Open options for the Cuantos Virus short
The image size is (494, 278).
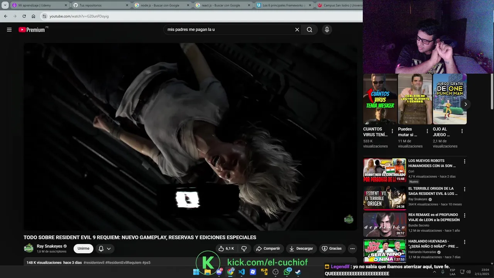coord(392,131)
